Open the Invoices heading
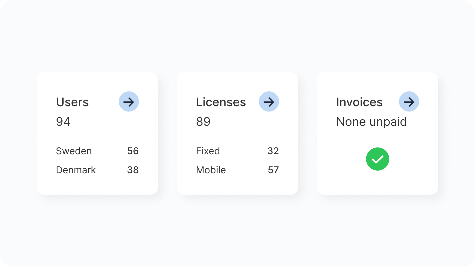 tap(359, 102)
